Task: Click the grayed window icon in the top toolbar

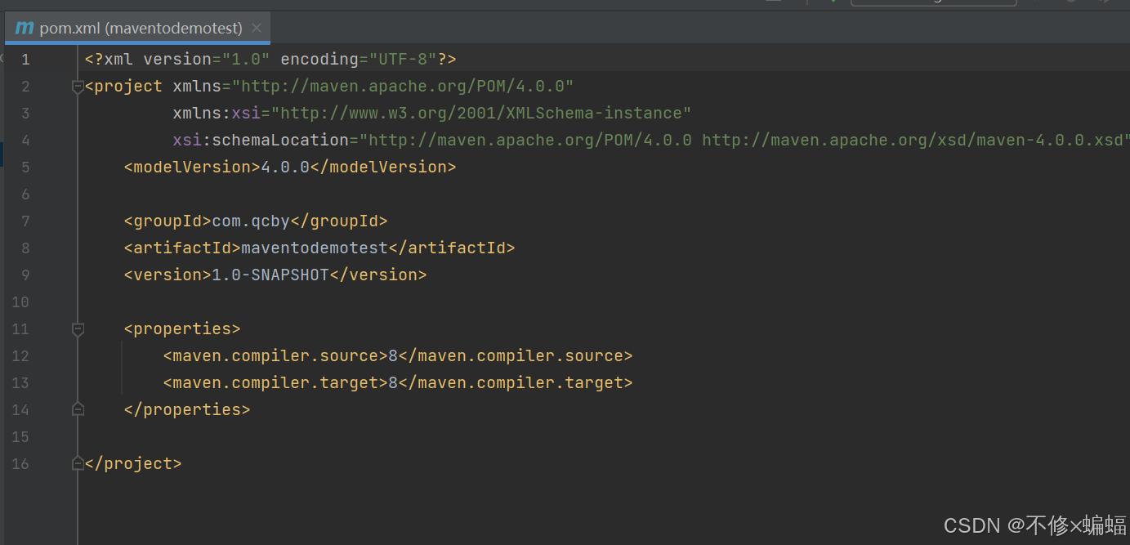Action: [772, 3]
